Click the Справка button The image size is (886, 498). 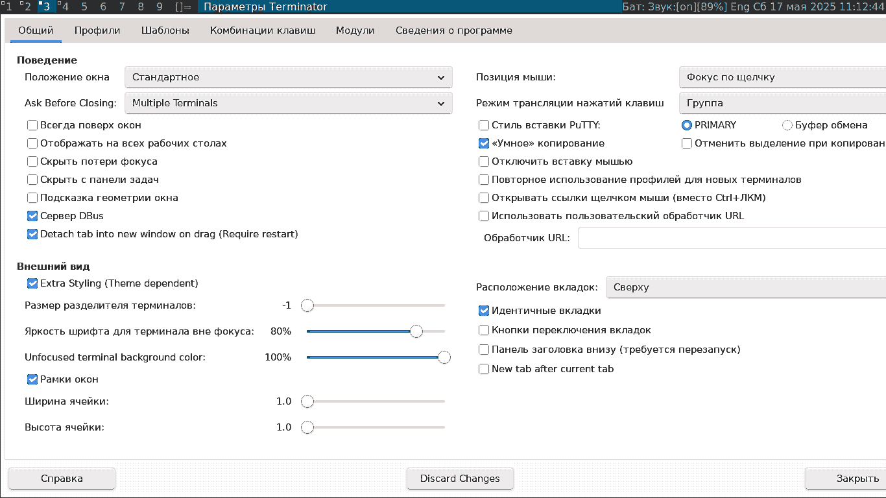coord(62,479)
